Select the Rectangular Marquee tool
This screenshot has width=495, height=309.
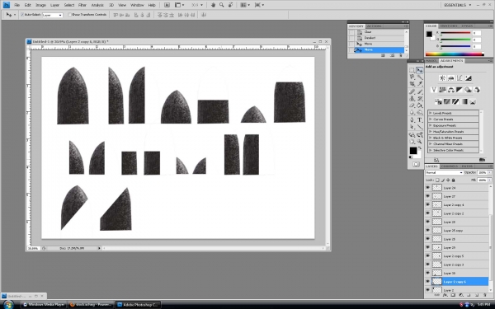coord(412,70)
